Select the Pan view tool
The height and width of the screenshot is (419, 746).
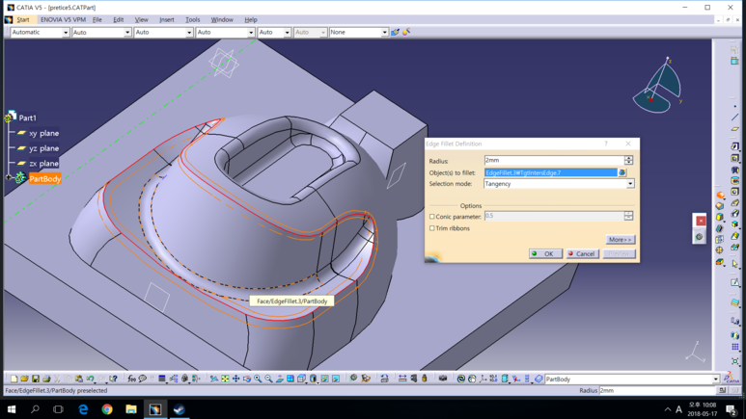pos(236,379)
